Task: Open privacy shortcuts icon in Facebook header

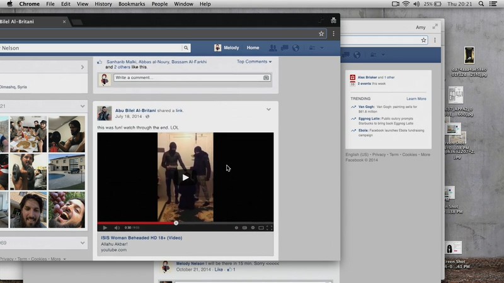Action: pyautogui.click(x=312, y=48)
